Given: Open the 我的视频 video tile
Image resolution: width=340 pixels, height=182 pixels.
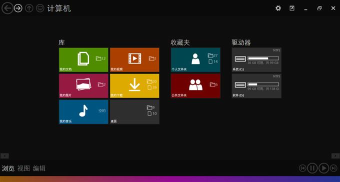Looking at the screenshot, I should coord(134,60).
